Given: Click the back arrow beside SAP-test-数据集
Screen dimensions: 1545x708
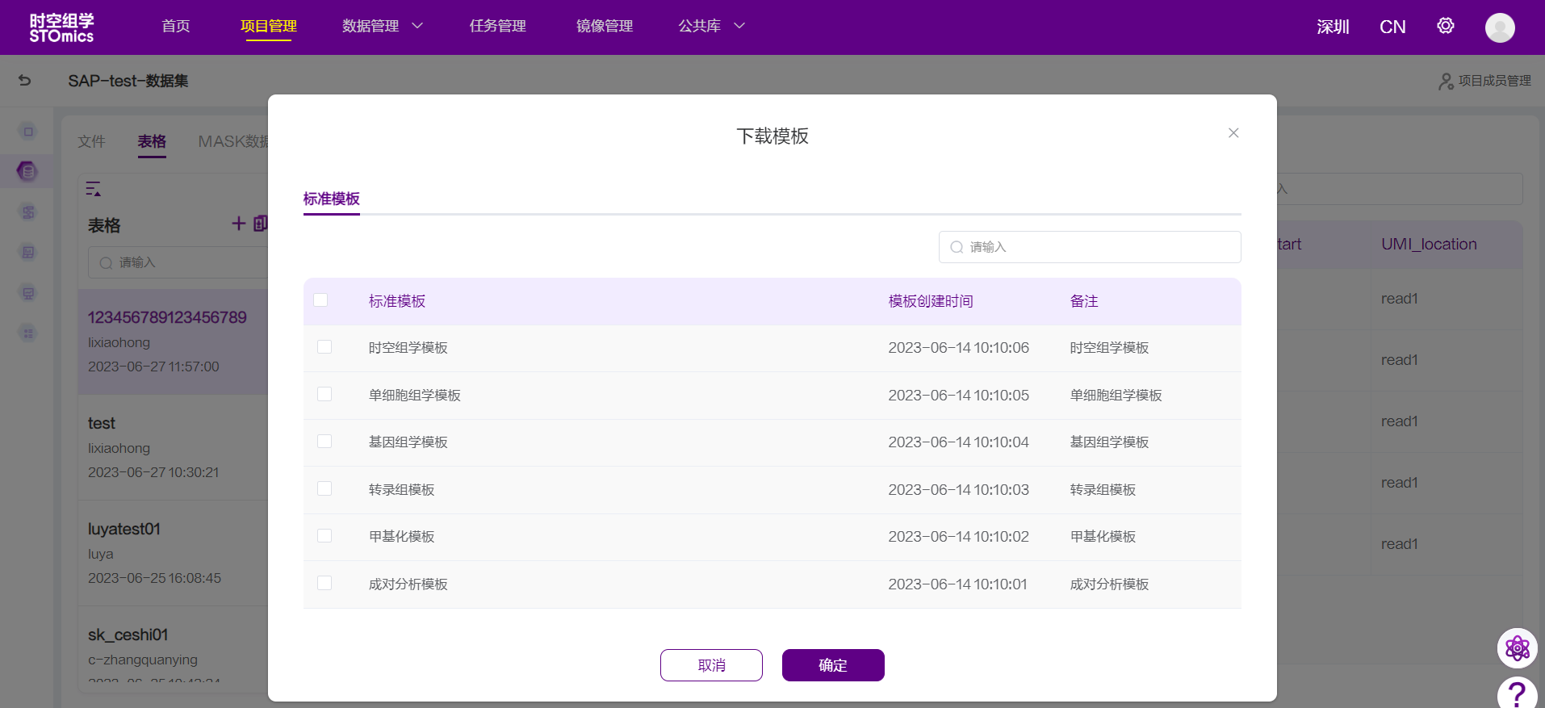Looking at the screenshot, I should click(25, 81).
